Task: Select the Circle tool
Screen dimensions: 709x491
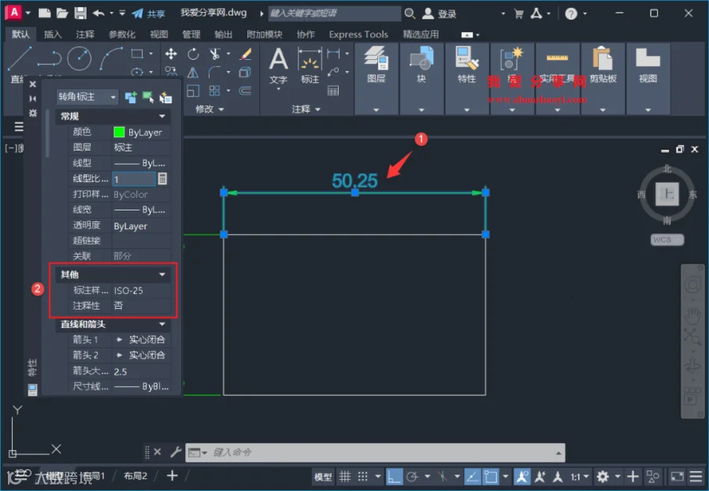Action: click(x=79, y=58)
